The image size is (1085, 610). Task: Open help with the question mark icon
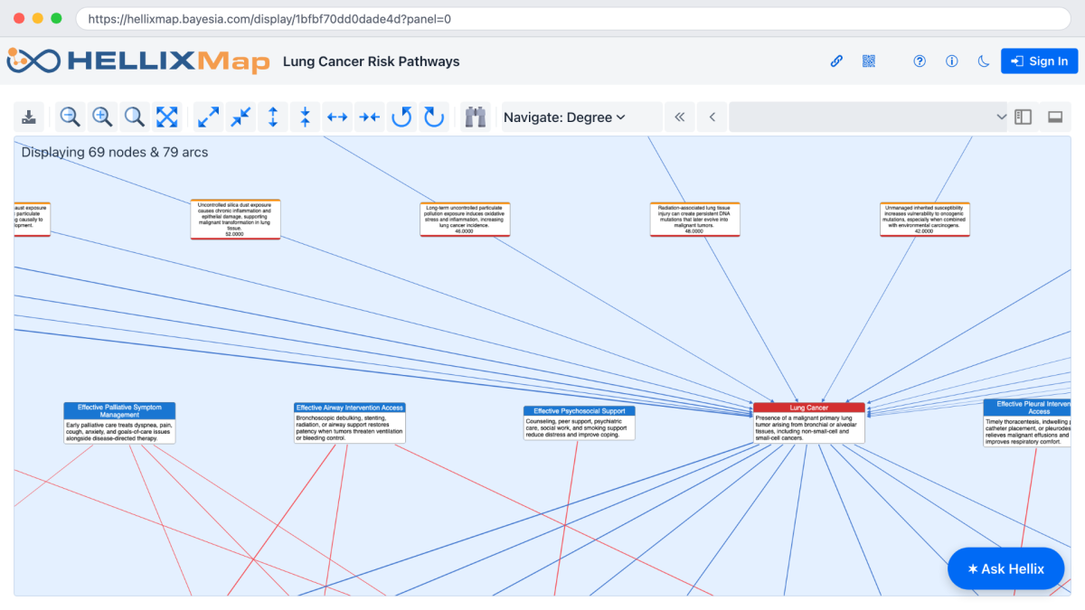[x=920, y=61]
